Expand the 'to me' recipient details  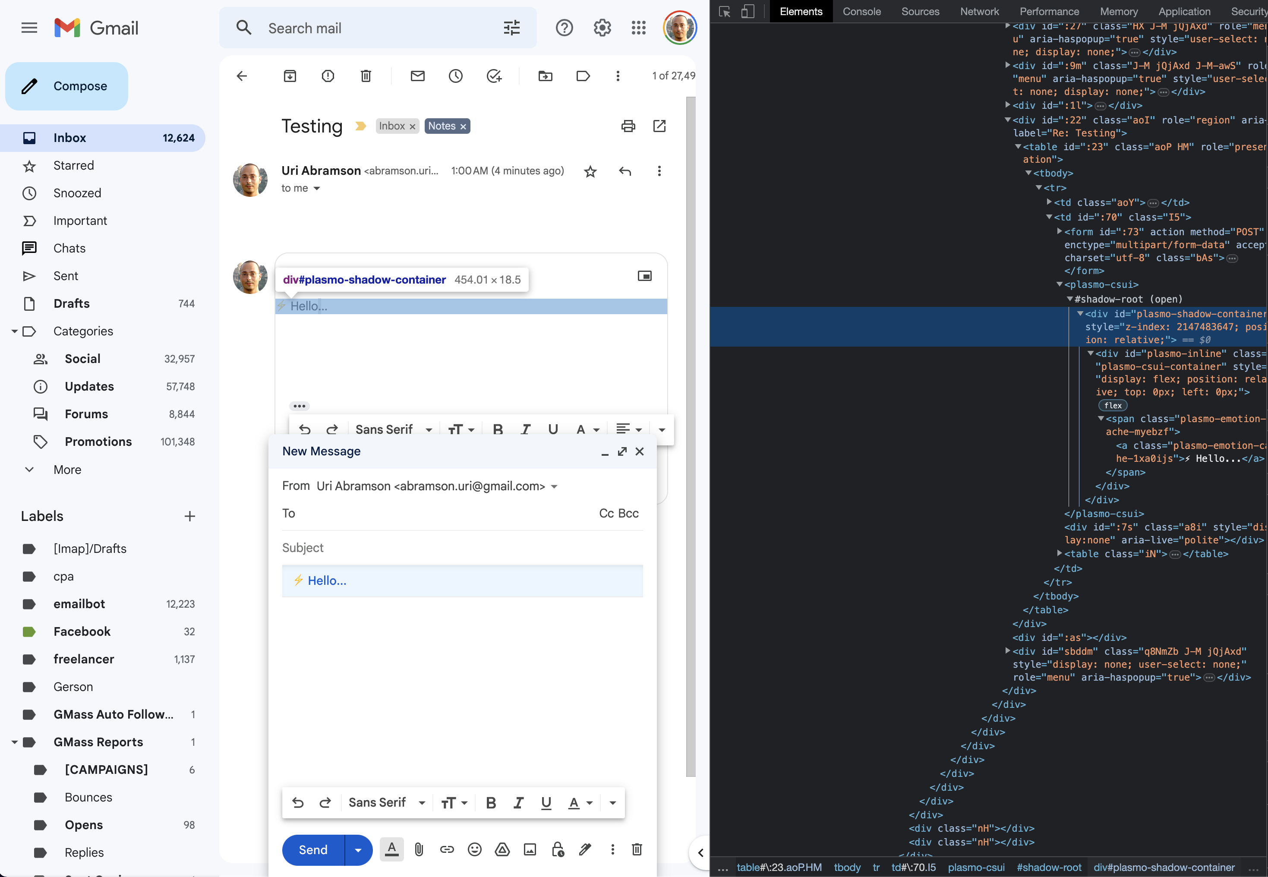tap(317, 188)
